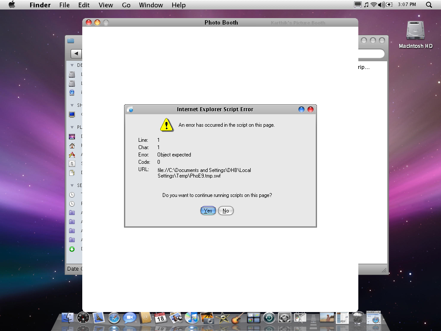Open the File menu
Screen dimensions: 441x331
pyautogui.click(x=65, y=5)
